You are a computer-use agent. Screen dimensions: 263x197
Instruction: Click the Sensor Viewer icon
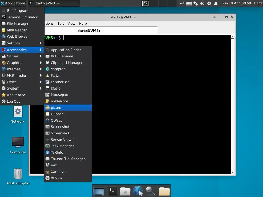click(48, 140)
